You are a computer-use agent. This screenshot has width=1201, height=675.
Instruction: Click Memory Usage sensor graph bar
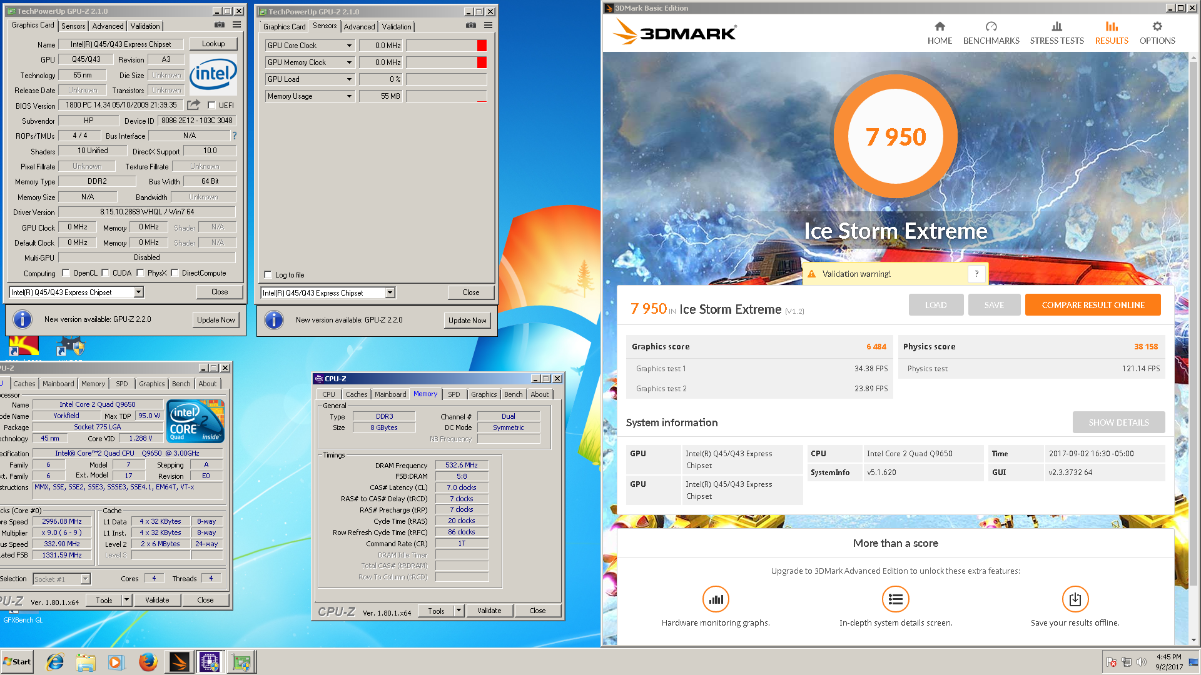(x=446, y=96)
